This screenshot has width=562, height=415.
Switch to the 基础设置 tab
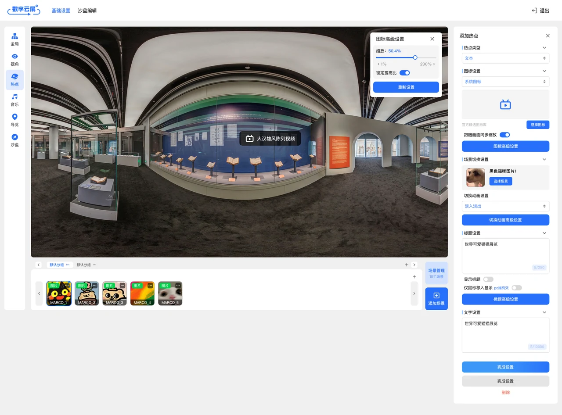(x=61, y=11)
